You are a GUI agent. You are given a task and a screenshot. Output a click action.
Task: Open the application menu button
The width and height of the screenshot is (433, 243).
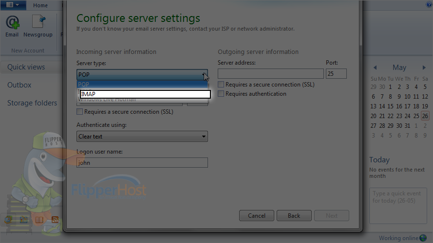(x=13, y=5)
